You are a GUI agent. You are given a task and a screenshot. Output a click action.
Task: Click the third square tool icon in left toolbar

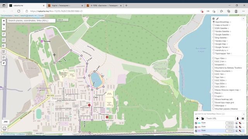(4, 46)
